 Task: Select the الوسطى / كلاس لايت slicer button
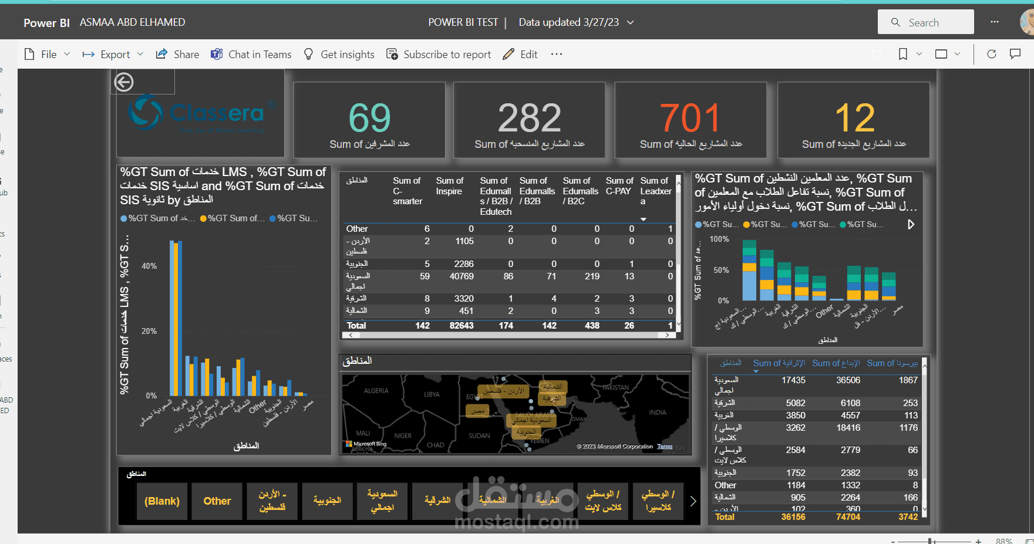(x=603, y=501)
